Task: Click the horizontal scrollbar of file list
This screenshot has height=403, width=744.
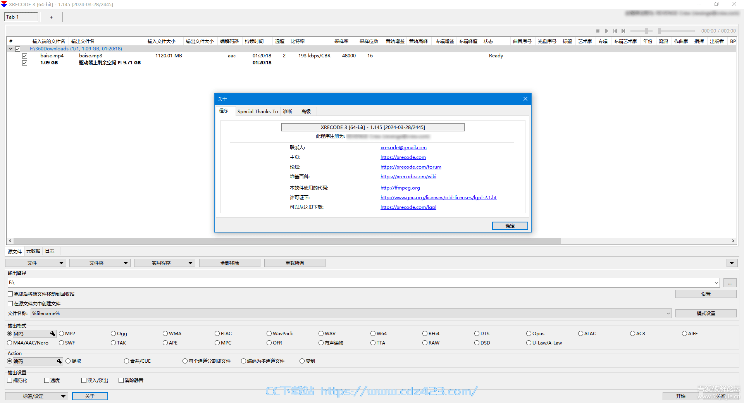Action: coord(287,241)
